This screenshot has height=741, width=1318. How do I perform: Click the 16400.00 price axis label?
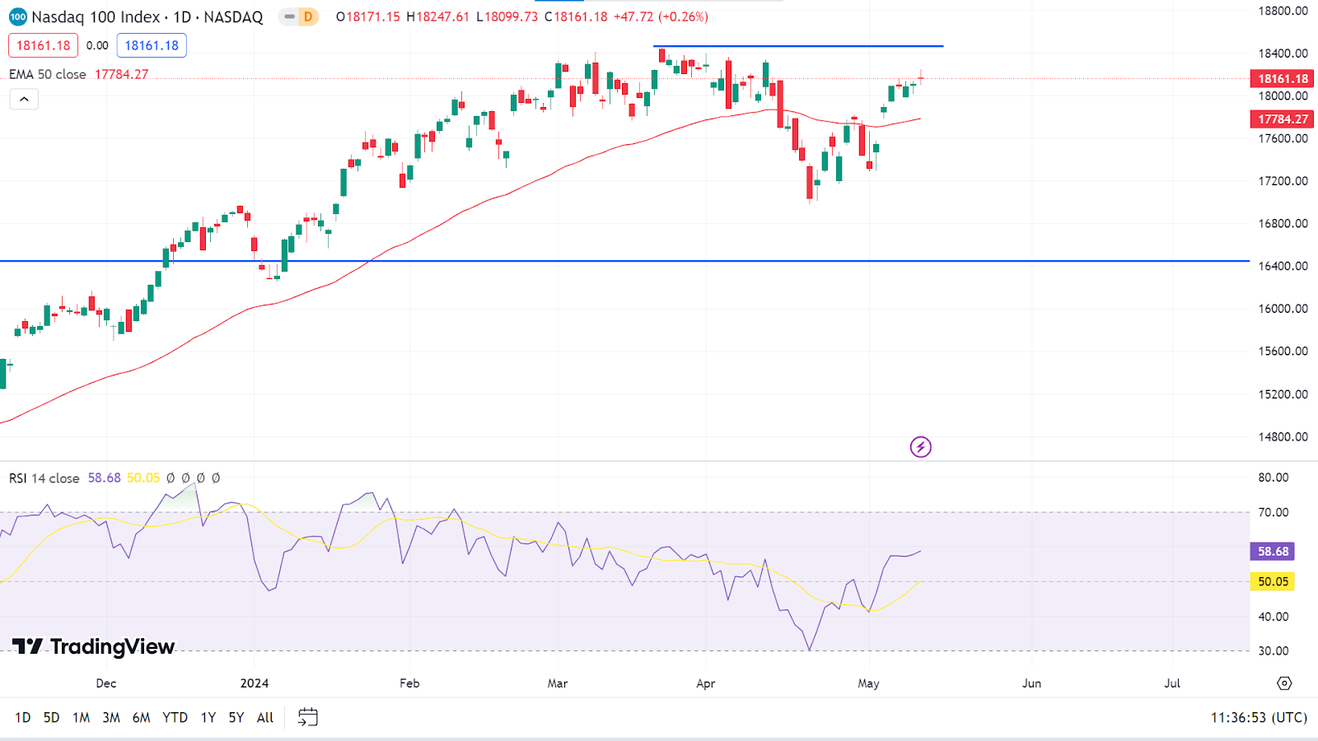[x=1283, y=266]
